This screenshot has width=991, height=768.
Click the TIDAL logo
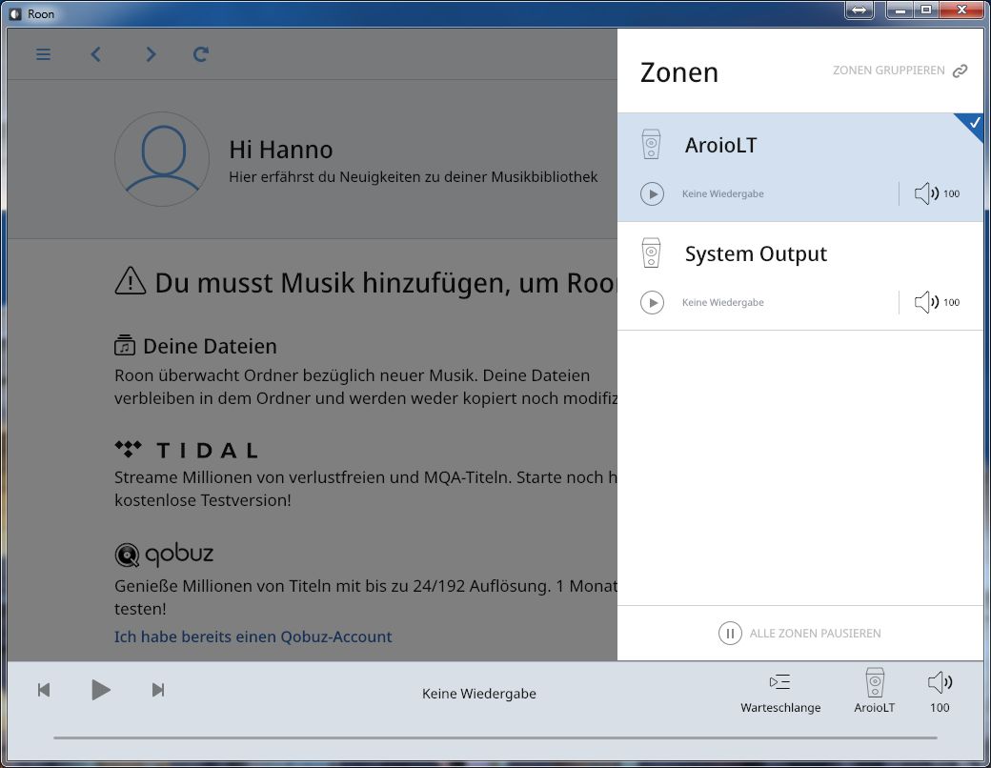pos(187,450)
